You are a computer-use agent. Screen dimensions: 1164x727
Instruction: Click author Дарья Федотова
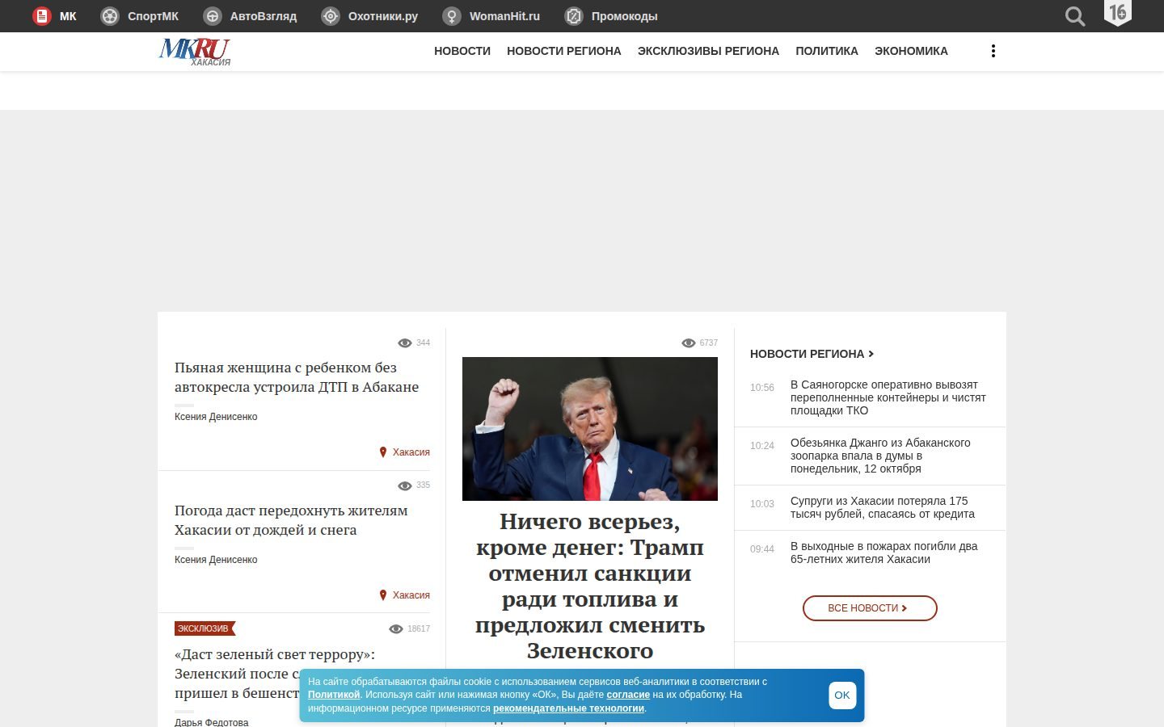tap(212, 722)
